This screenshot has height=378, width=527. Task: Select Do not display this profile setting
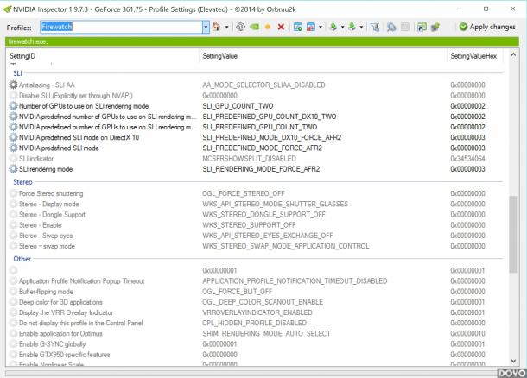pos(80,323)
